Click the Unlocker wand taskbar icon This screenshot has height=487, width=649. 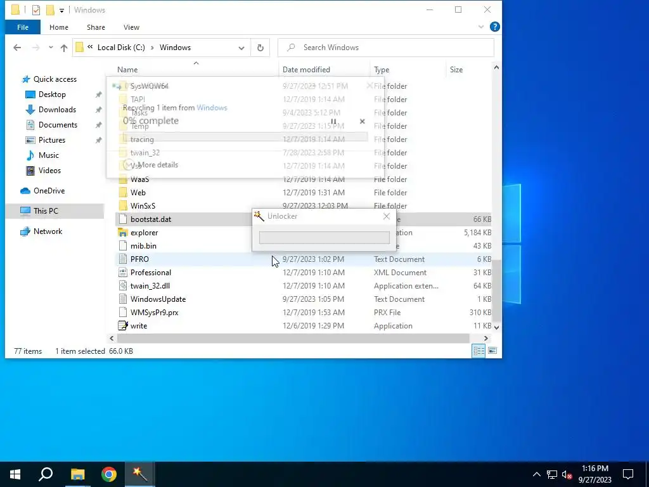coord(140,474)
